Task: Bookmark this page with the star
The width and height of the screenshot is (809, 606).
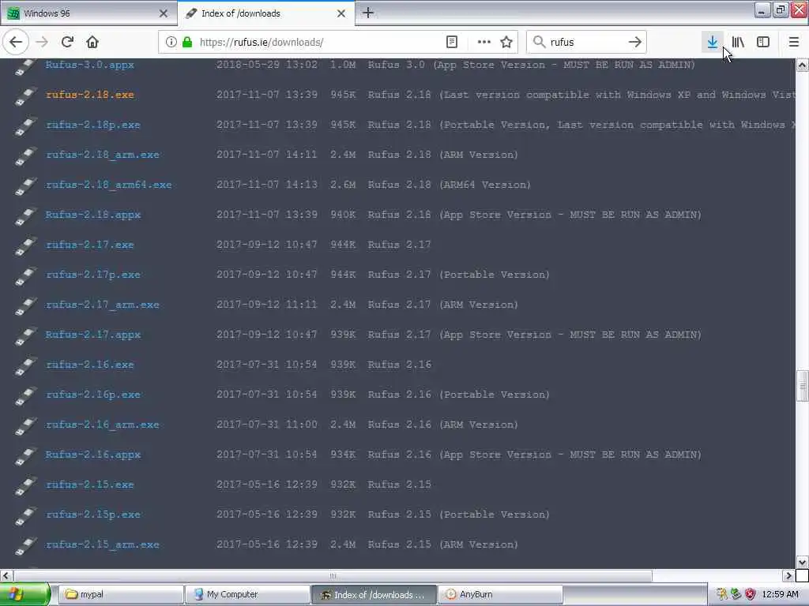Action: (x=506, y=43)
